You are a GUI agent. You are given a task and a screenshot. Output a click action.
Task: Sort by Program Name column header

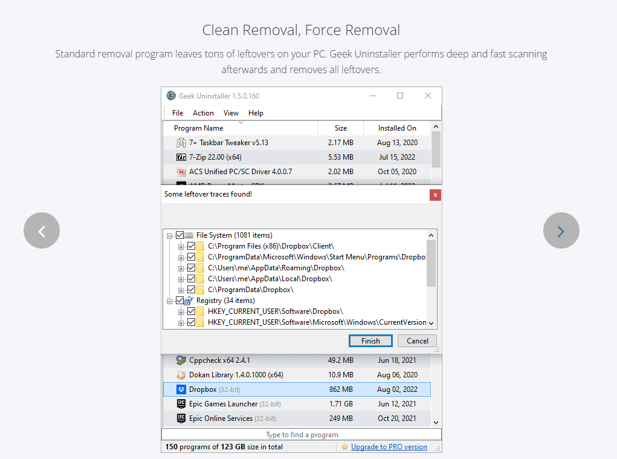point(241,128)
